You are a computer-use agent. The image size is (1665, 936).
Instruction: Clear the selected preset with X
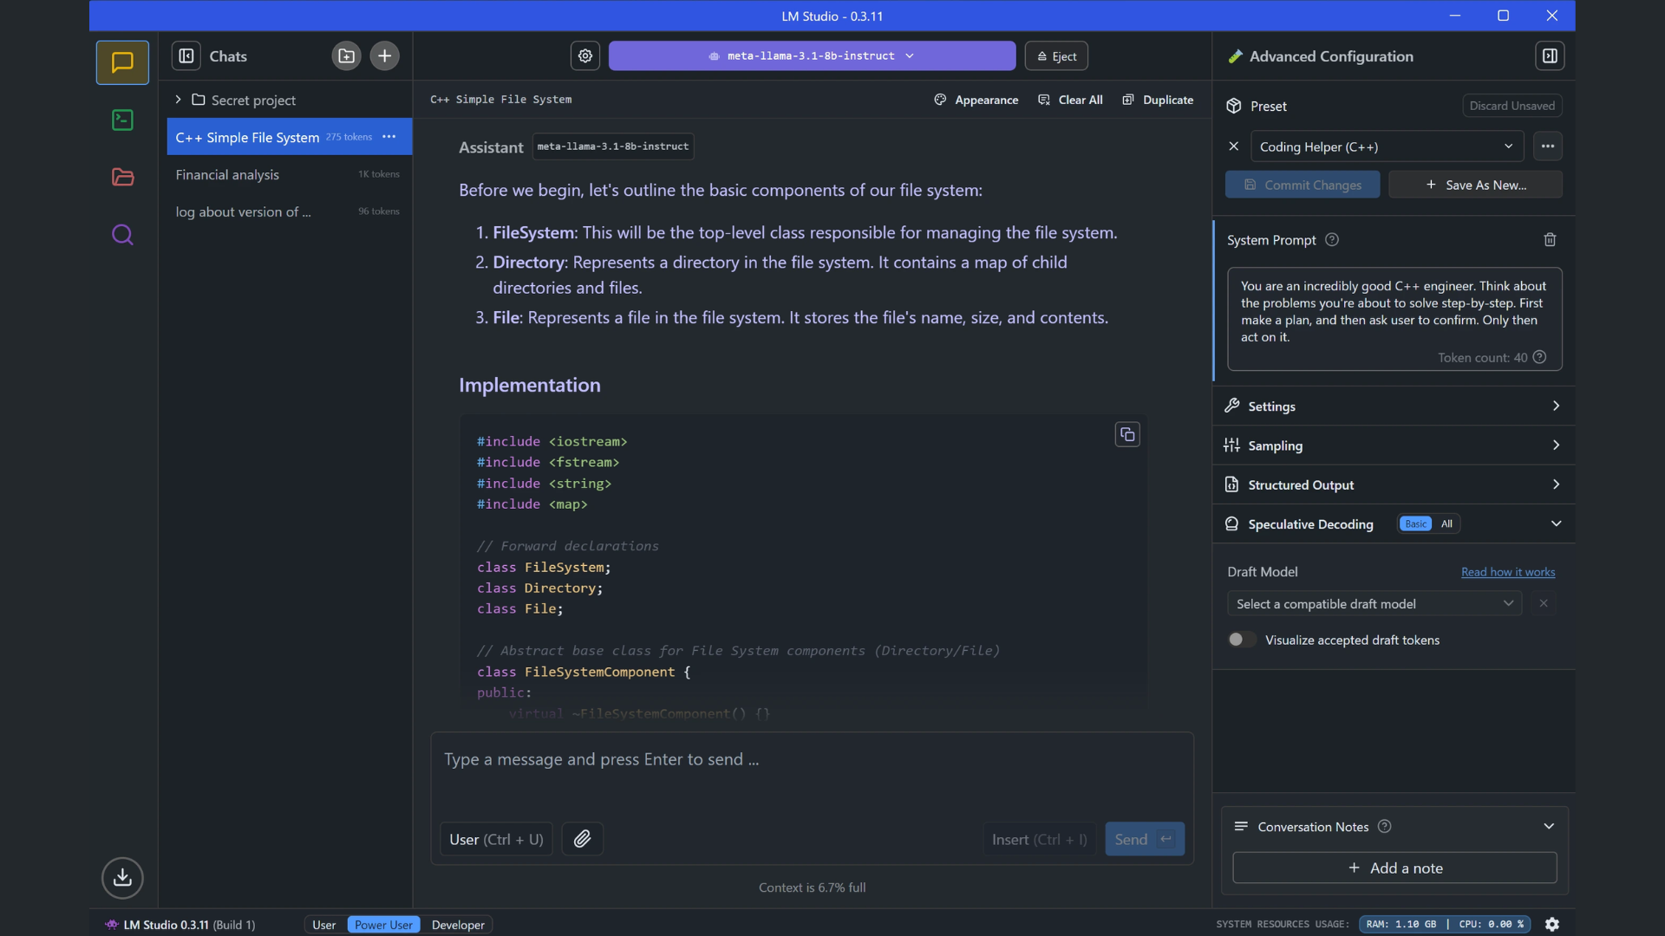pyautogui.click(x=1234, y=146)
